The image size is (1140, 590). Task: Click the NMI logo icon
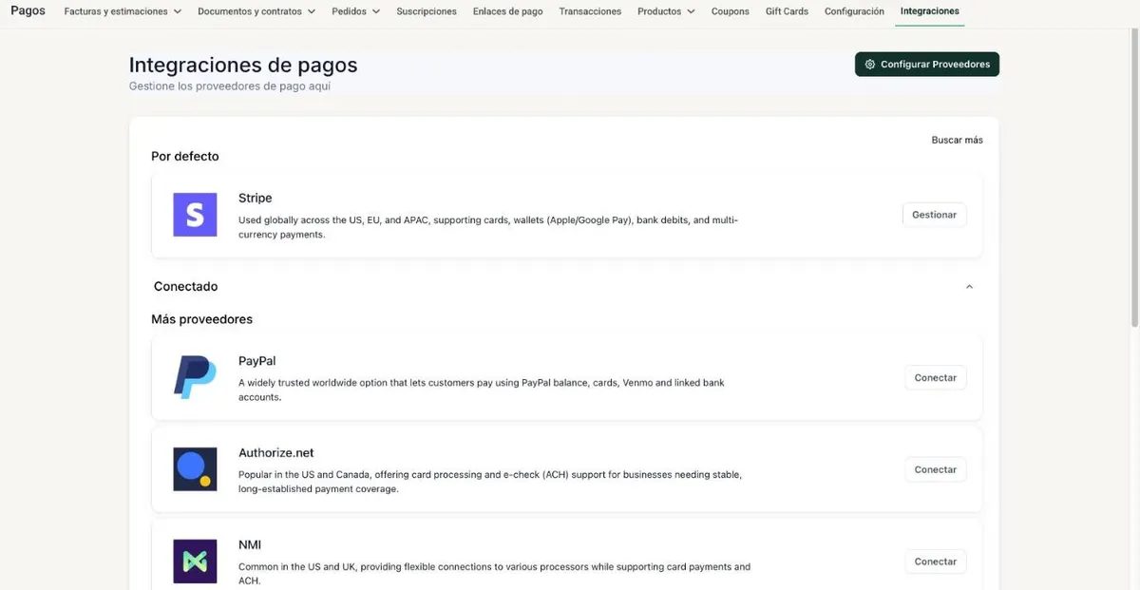(195, 561)
